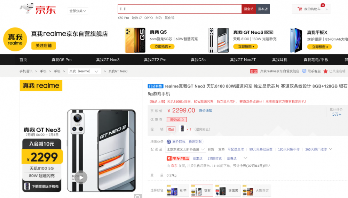Open 真我Q5 Pro nav tab
The width and height of the screenshot is (348, 198).
62,60
